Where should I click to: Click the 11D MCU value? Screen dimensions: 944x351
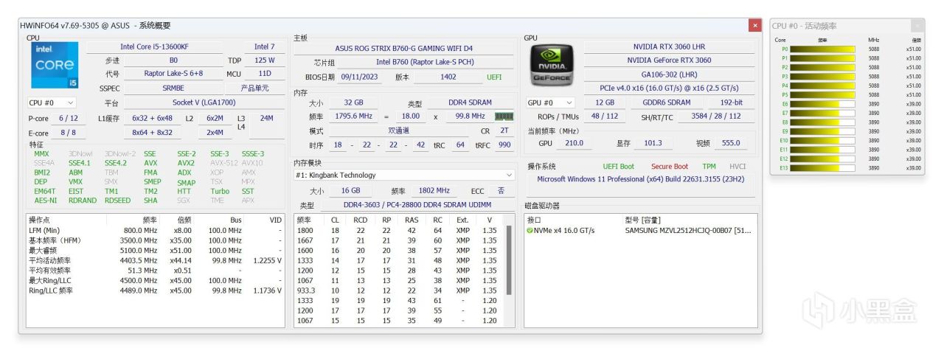[x=264, y=74]
